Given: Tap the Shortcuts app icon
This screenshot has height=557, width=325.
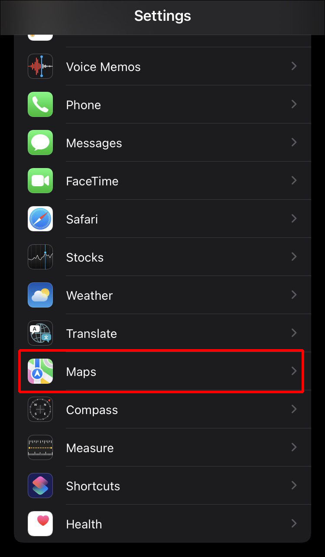Looking at the screenshot, I should tap(40, 486).
